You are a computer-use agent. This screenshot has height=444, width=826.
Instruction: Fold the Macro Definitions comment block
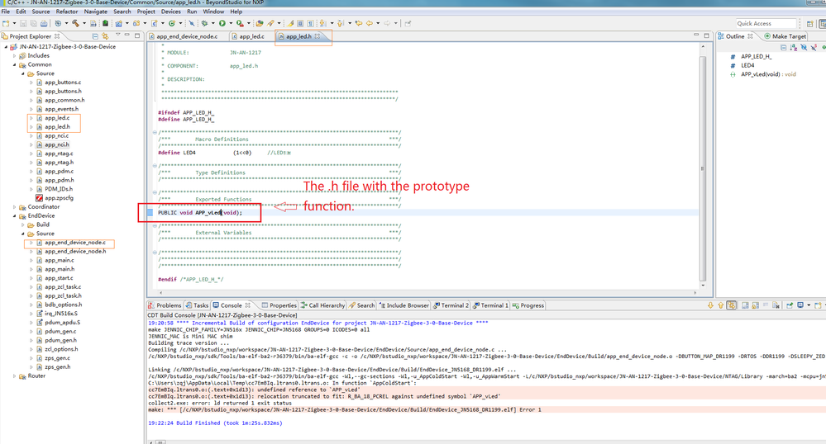tap(155, 133)
